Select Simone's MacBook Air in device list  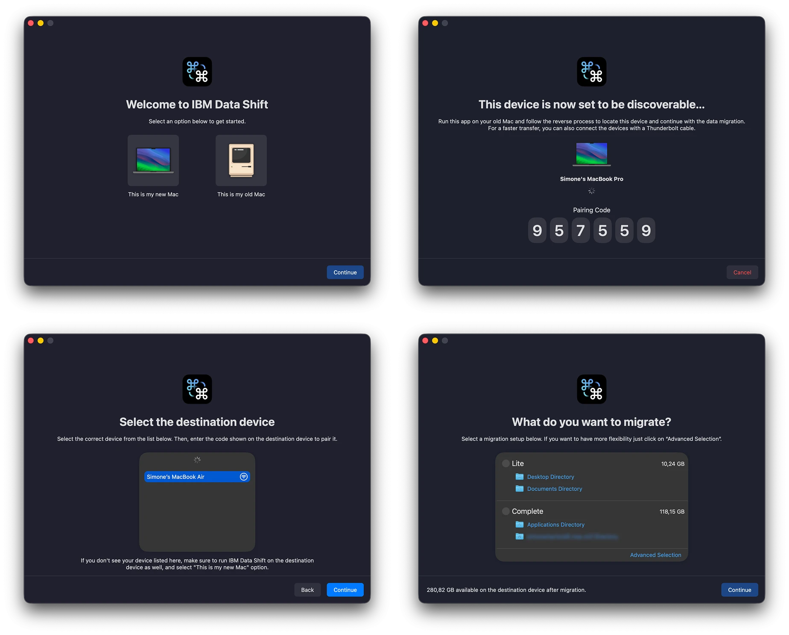click(x=197, y=477)
